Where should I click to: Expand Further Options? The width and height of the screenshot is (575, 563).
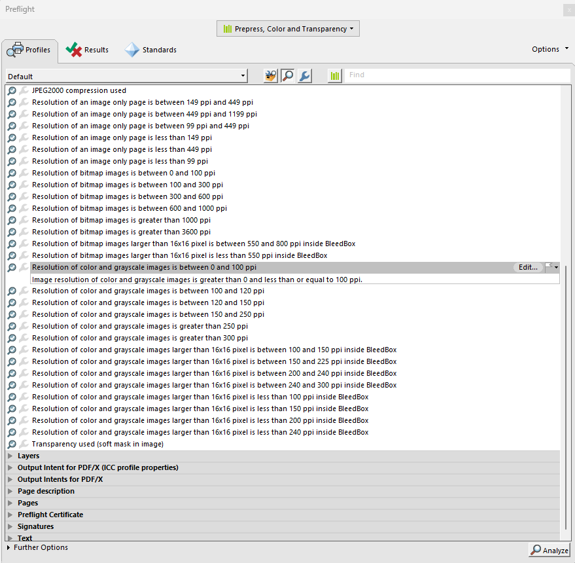[x=9, y=547]
